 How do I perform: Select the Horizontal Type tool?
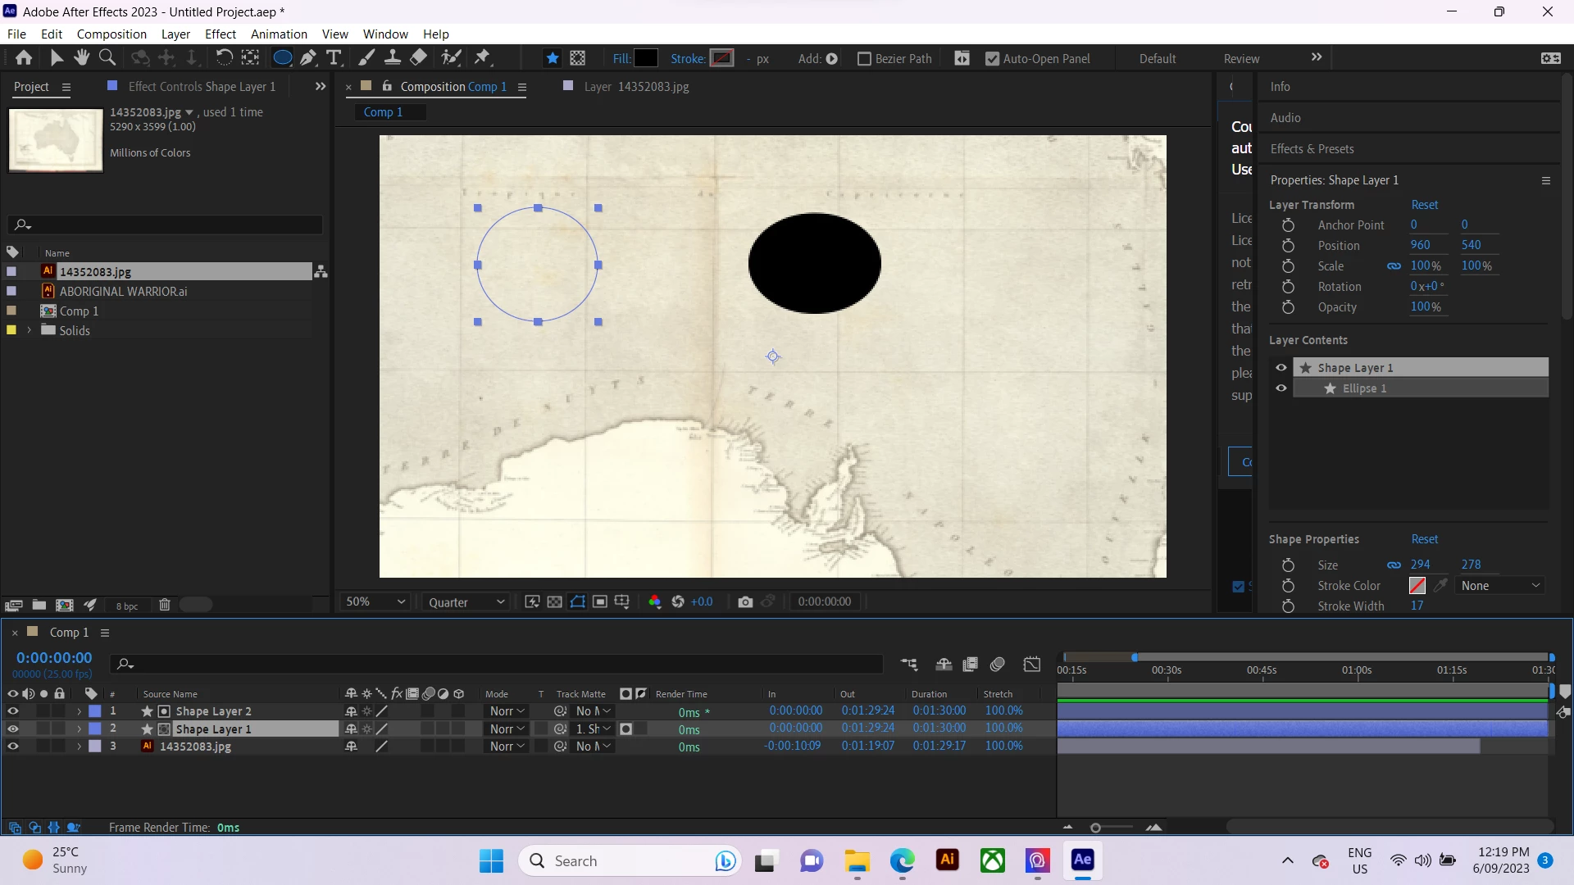(x=334, y=58)
